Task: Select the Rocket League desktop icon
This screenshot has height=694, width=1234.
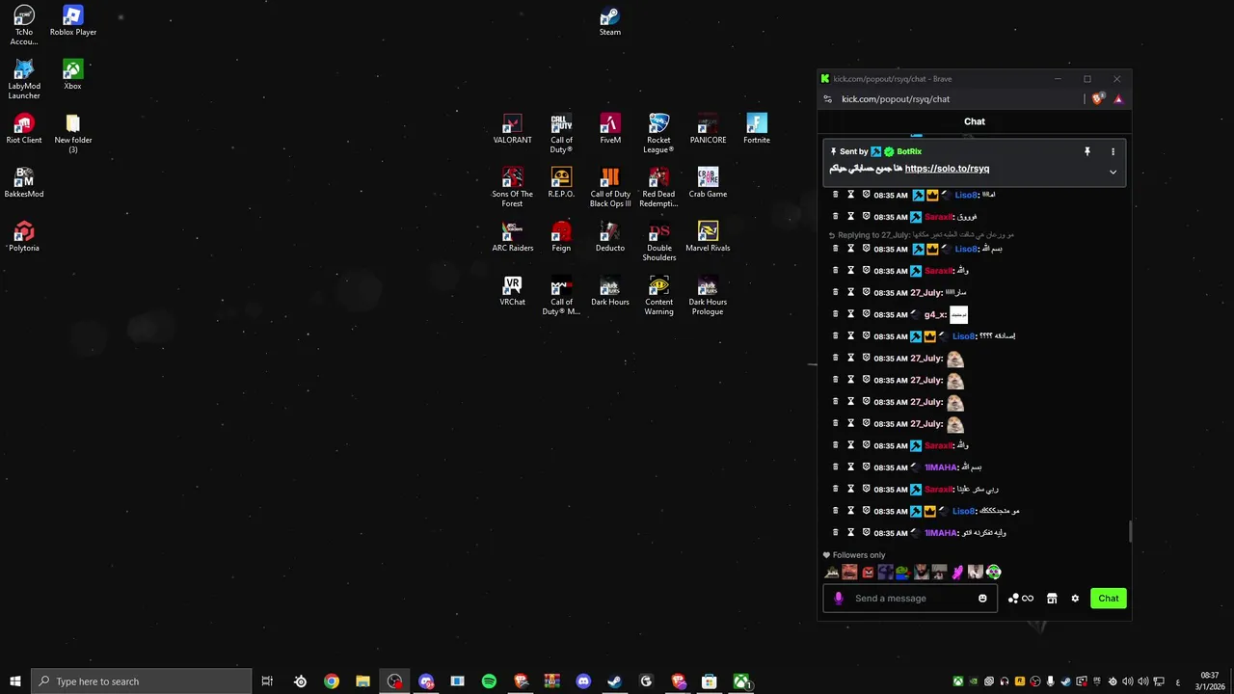Action: coord(658,133)
